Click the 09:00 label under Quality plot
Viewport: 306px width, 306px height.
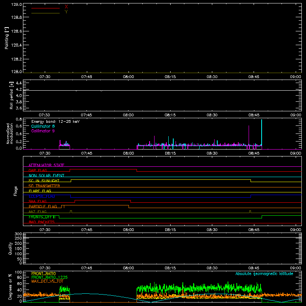pyautogui.click(x=295, y=268)
